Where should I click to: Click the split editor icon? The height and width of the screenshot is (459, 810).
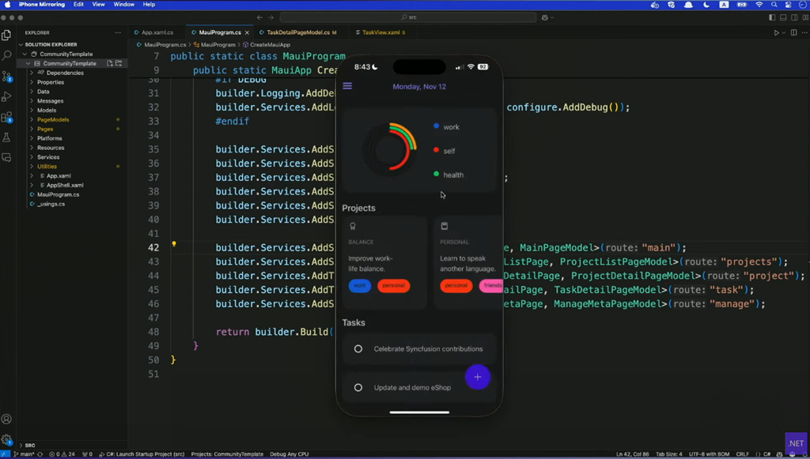793,32
